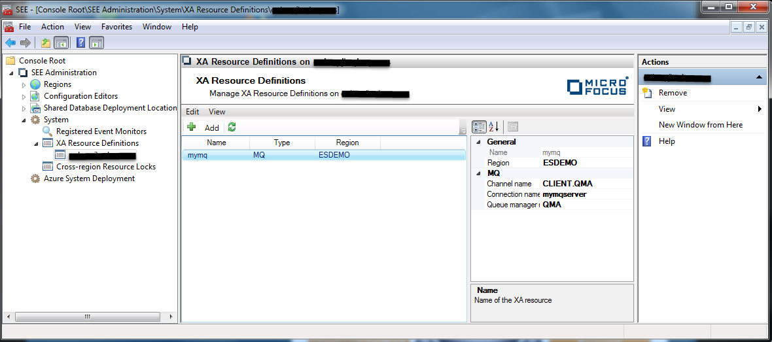Open the View menu in menu bar

pos(82,27)
